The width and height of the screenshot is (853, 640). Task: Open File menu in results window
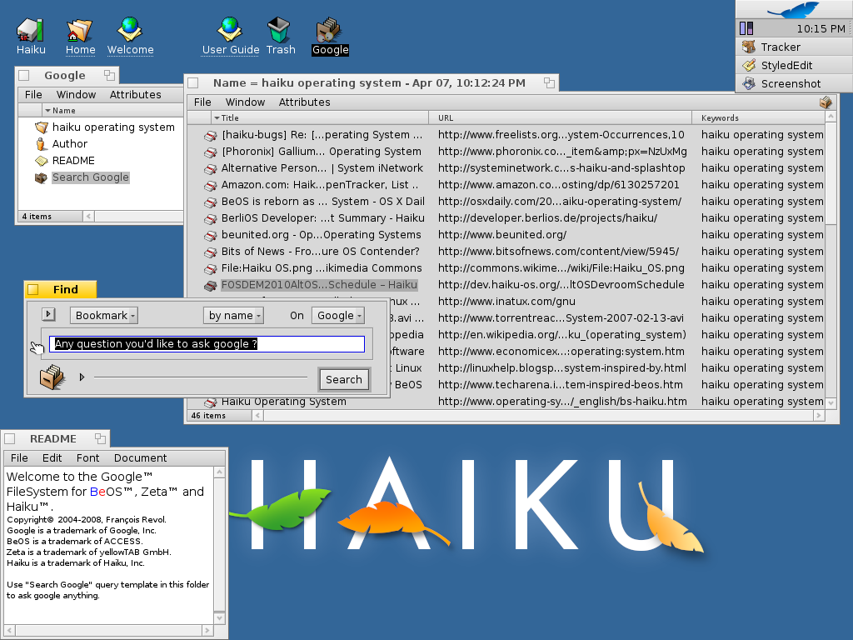202,102
